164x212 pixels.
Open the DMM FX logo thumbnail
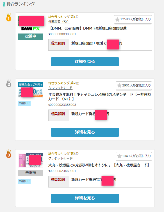pos(31,24)
